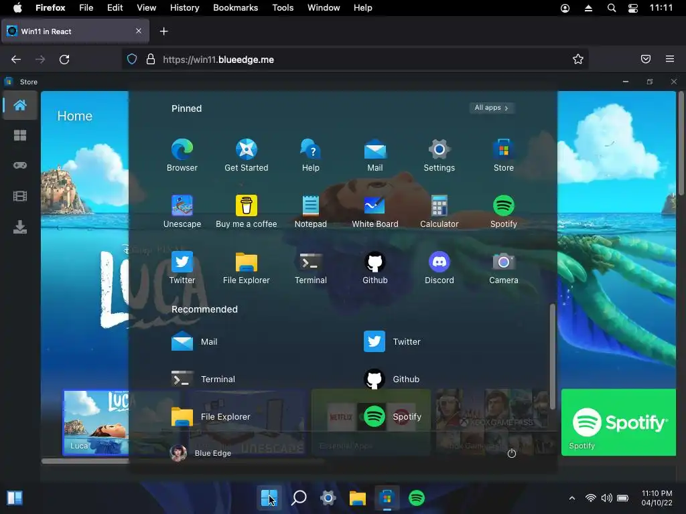Open recommended Twitter item

(x=392, y=341)
